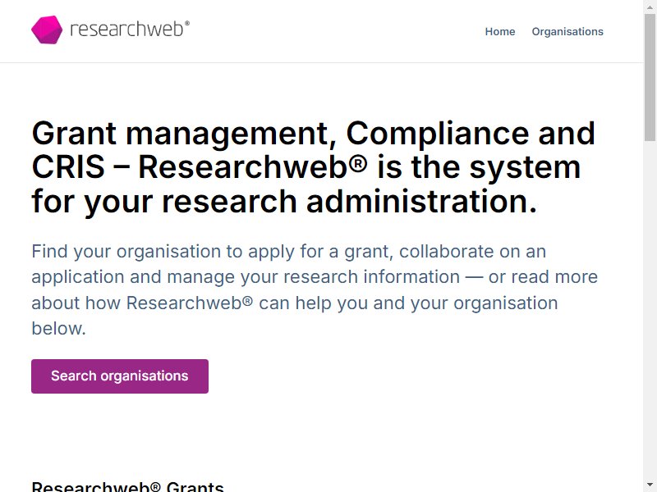
Task: Click the scrollbar down arrow
Action: (650, 485)
